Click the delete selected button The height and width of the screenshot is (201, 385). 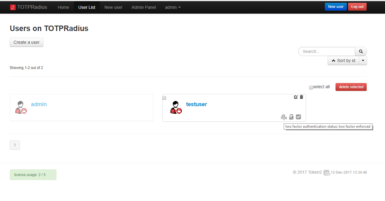coord(351,87)
